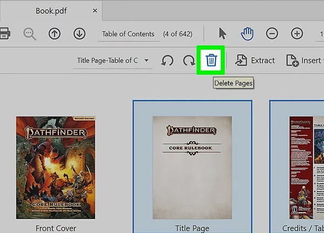Go to next page with down arrow
The height and width of the screenshot is (233, 324).
click(79, 33)
